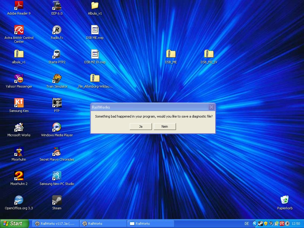The image size is (304, 228).
Task: Select the Radio.fx desktop icon
Action: point(57,32)
